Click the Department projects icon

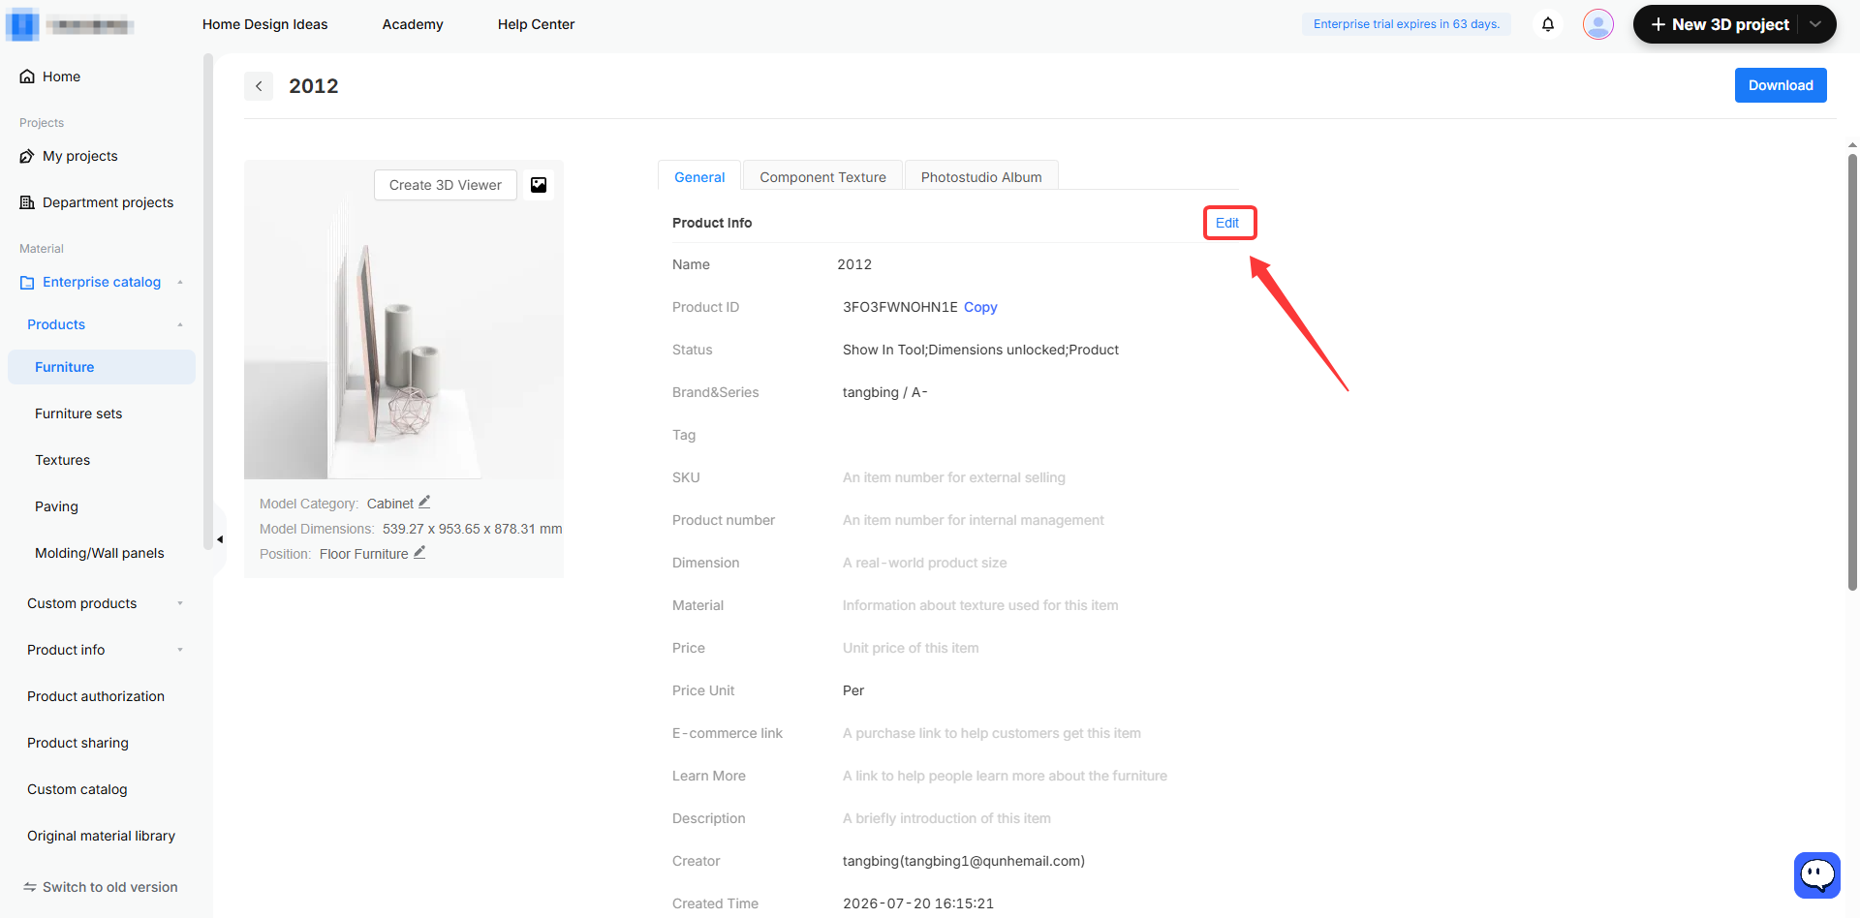[27, 202]
